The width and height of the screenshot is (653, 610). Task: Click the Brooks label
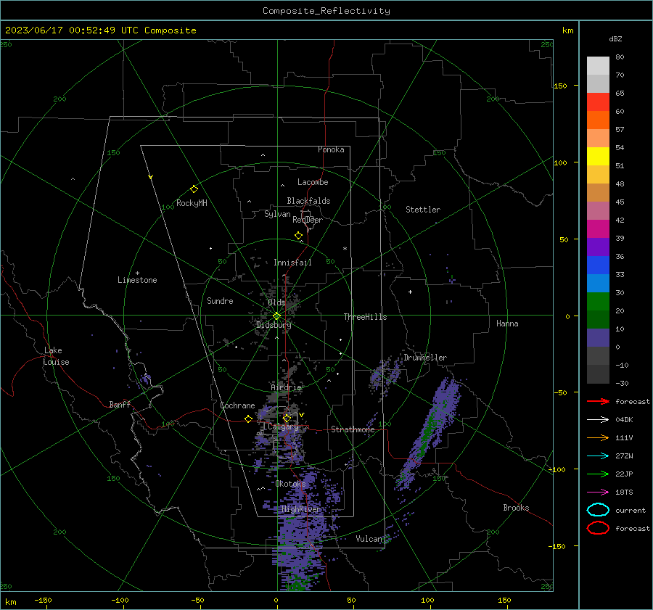pyautogui.click(x=516, y=508)
